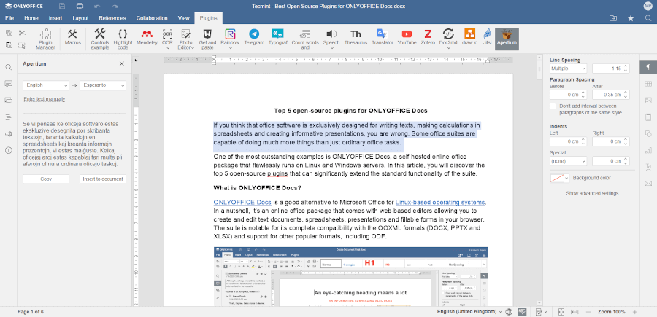The image size is (657, 317).
Task: Open the image settings in right sidebar
Action: click(x=649, y=101)
